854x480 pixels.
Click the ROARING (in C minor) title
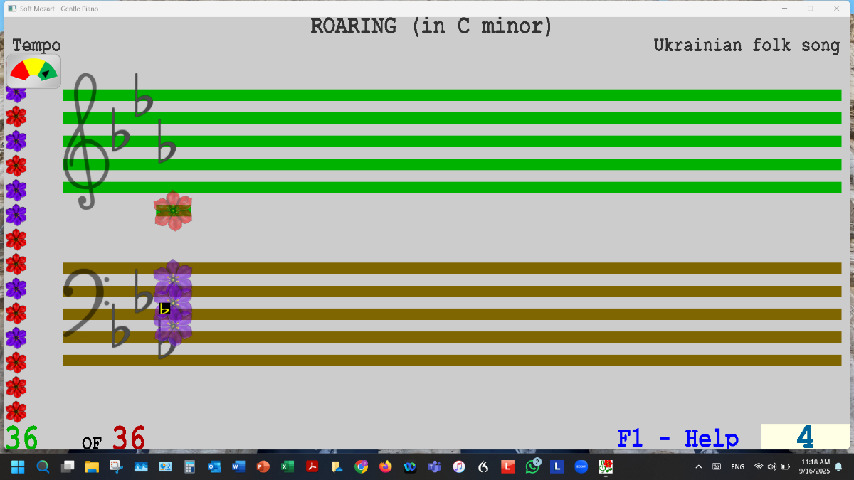[x=431, y=27]
